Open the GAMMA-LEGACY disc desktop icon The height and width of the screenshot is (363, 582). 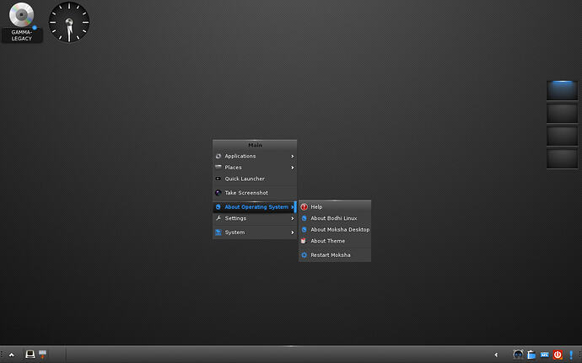click(22, 22)
